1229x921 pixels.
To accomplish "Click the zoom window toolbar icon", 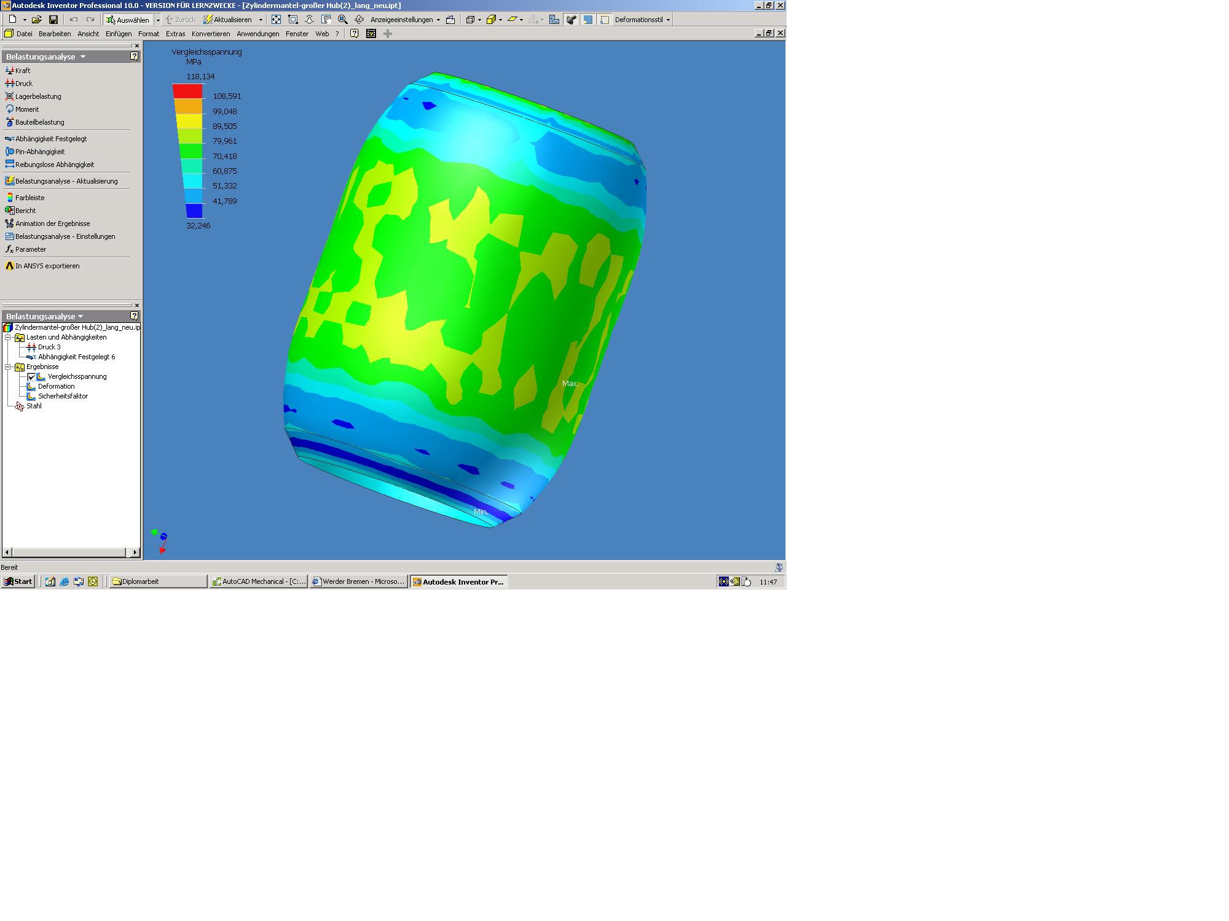I will pyautogui.click(x=293, y=20).
